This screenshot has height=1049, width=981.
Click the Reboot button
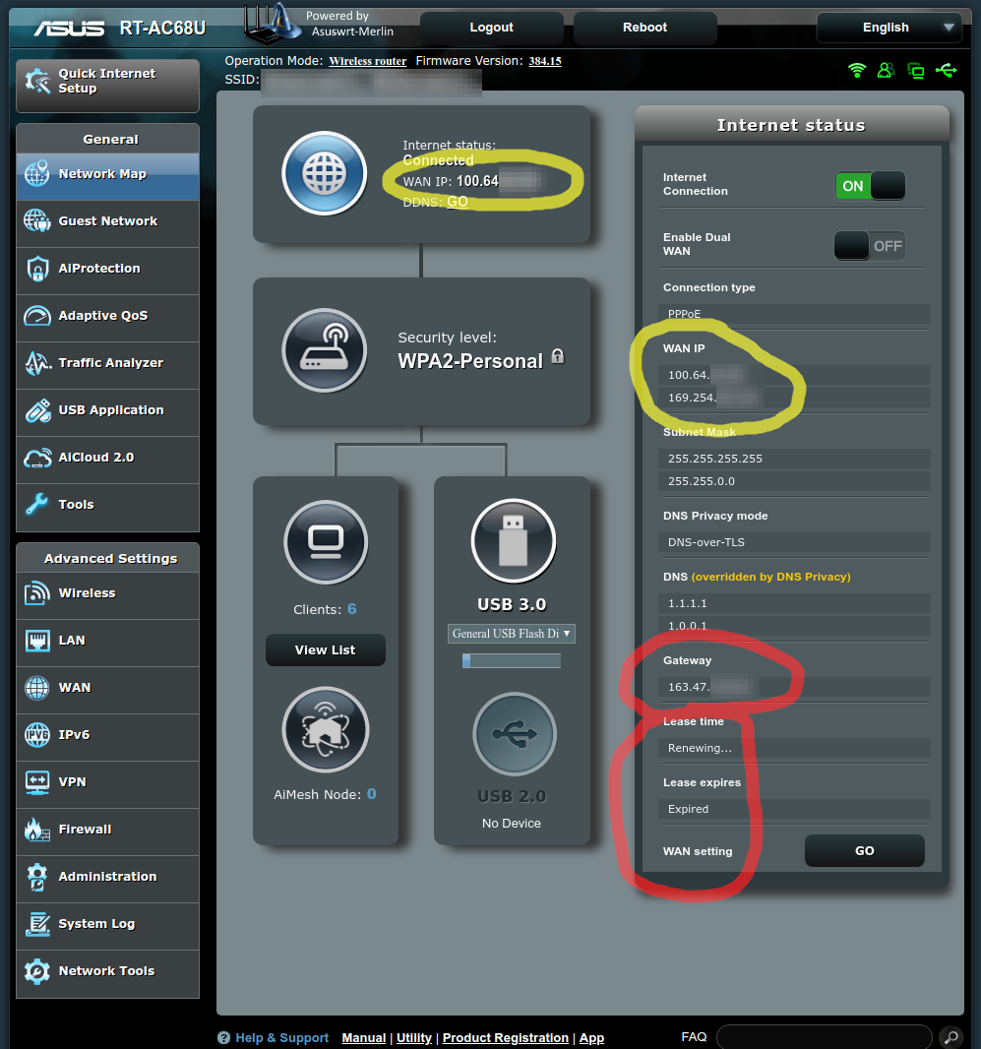coord(644,28)
